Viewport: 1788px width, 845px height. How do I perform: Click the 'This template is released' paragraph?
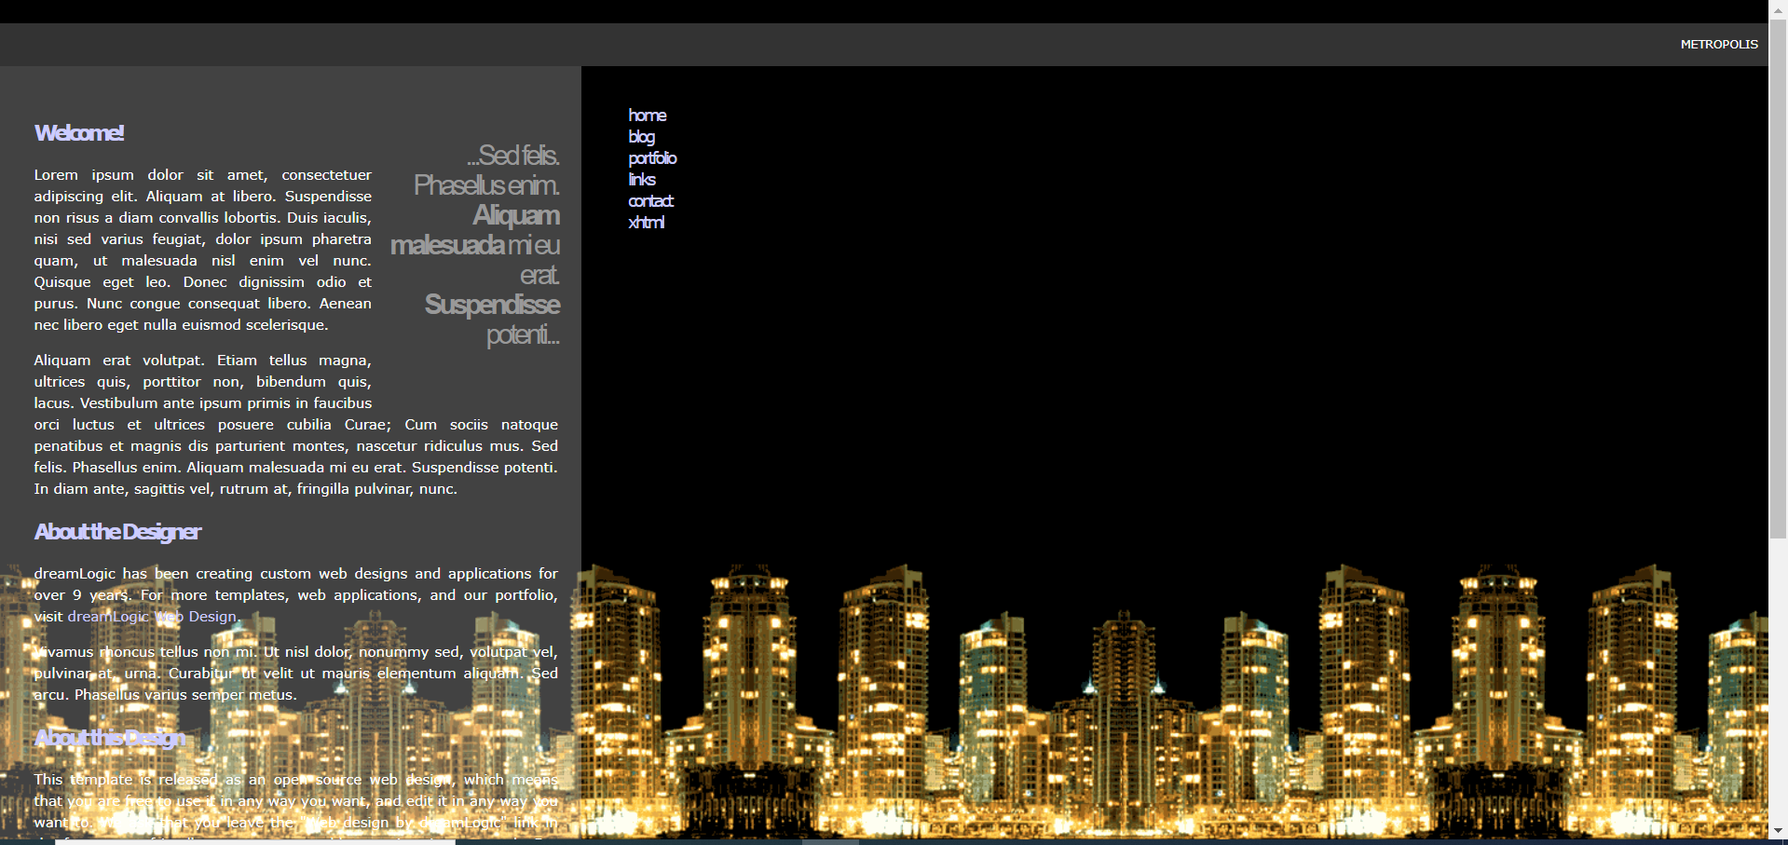click(295, 801)
